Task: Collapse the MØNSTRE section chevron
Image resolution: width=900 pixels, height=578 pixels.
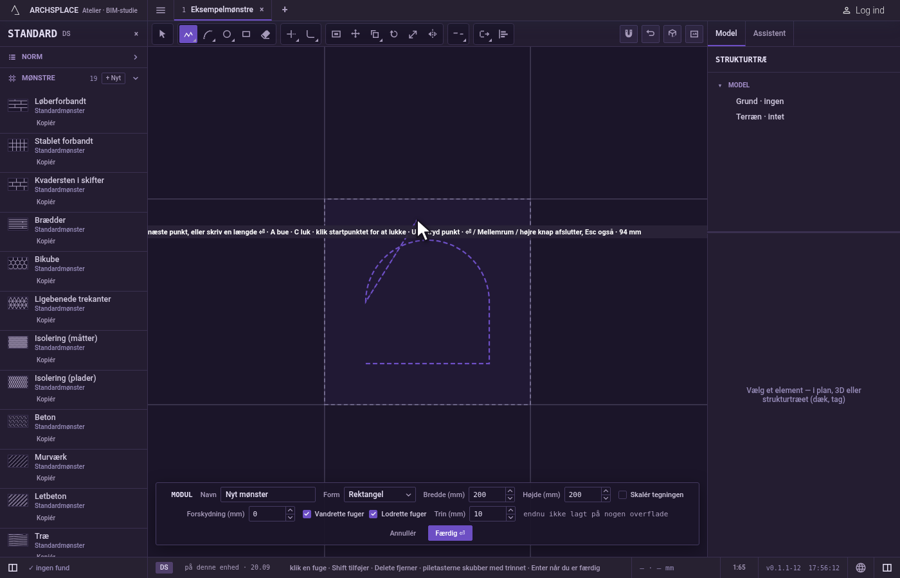Action: (136, 78)
